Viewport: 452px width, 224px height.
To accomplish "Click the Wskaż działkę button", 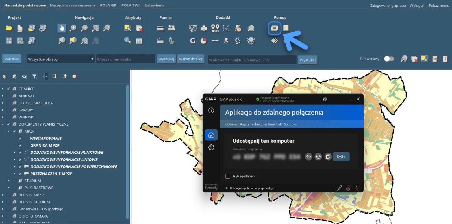I will click(x=191, y=59).
